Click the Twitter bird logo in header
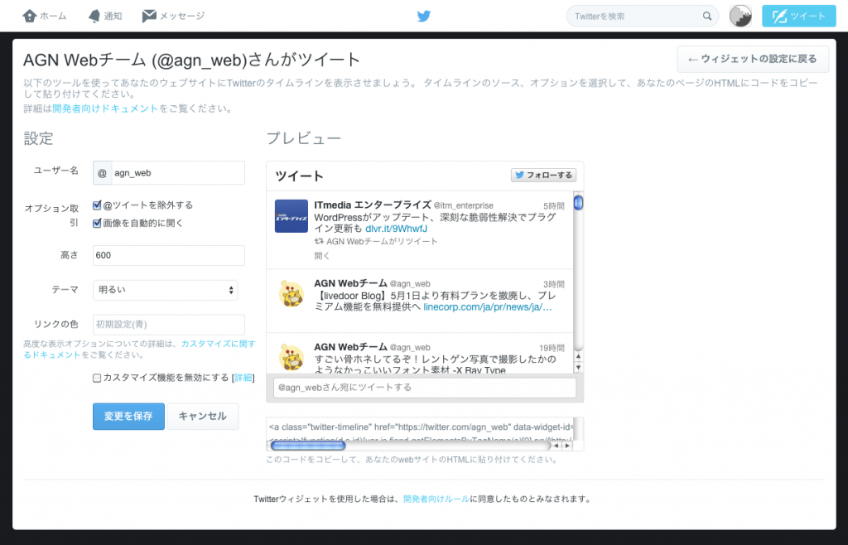Screen dimensions: 848x545 [x=424, y=16]
